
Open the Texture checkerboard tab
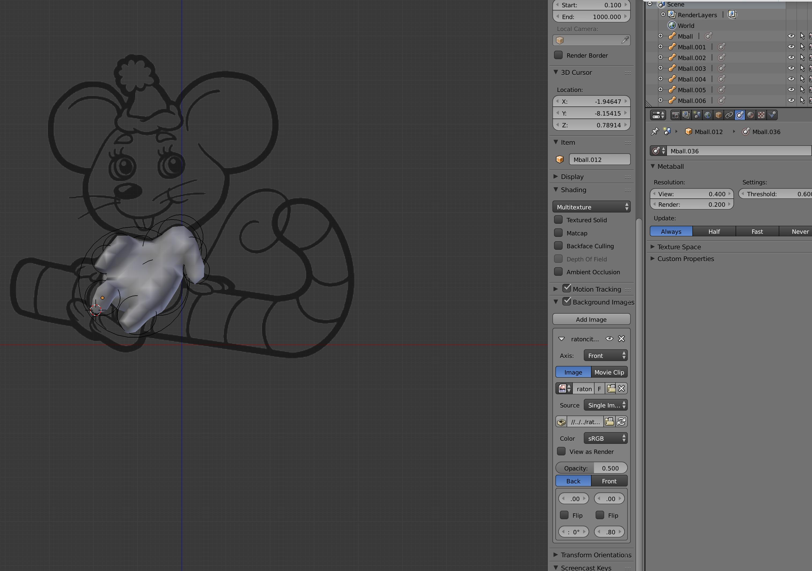click(761, 115)
